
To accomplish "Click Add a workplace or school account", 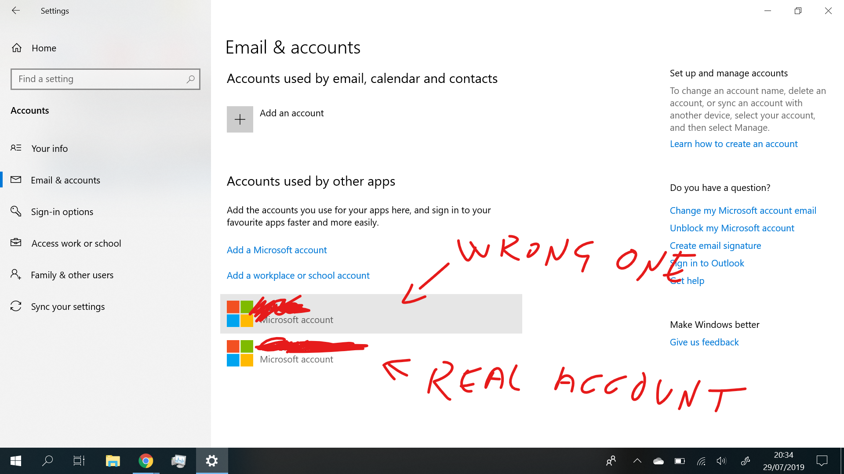I will (x=298, y=275).
